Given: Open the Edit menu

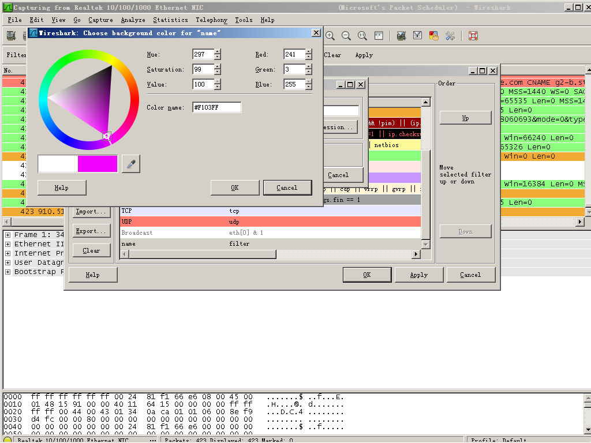Looking at the screenshot, I should (36, 20).
